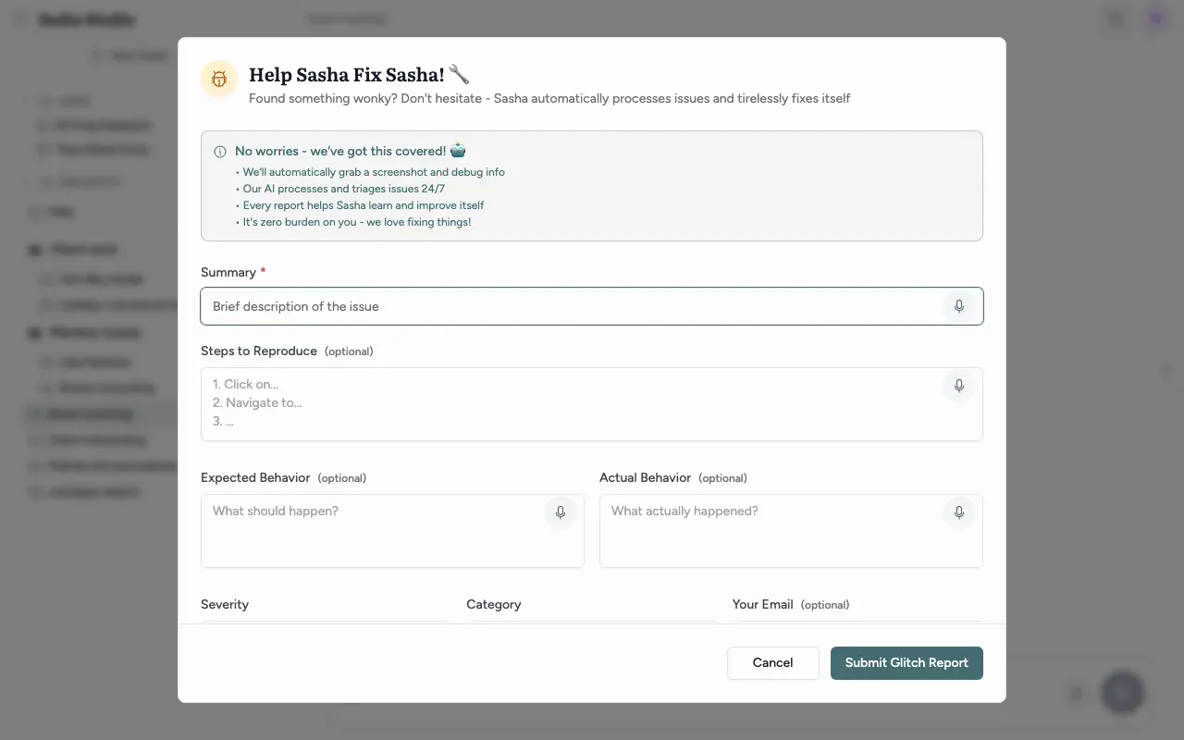This screenshot has width=1184, height=740.
Task: Click the microphone icon in Expected Behavior box
Action: 561,512
